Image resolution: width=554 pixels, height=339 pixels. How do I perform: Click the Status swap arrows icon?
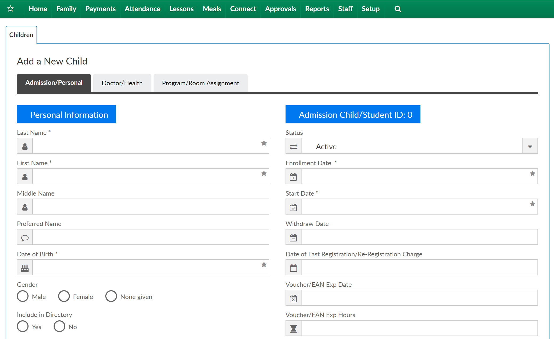pos(293,146)
